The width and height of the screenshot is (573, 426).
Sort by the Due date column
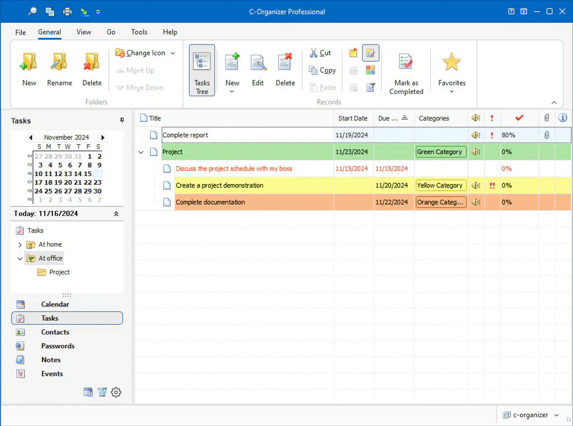[x=394, y=119]
